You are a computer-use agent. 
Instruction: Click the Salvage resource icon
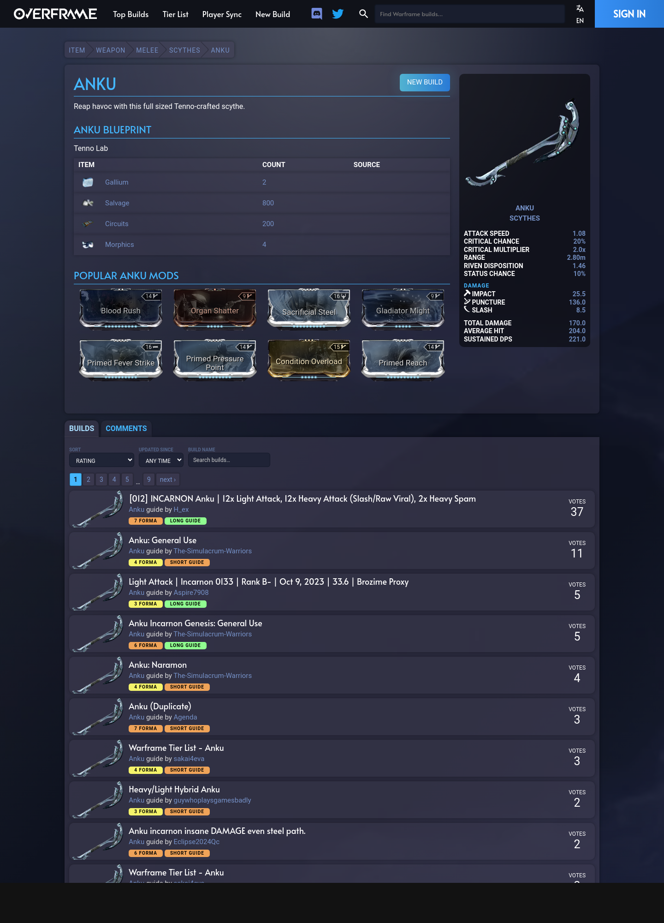point(88,203)
